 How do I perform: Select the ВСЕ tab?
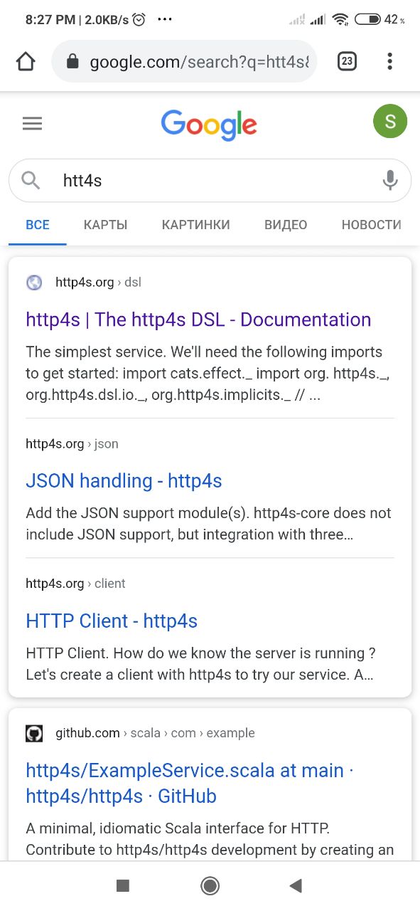pos(38,225)
